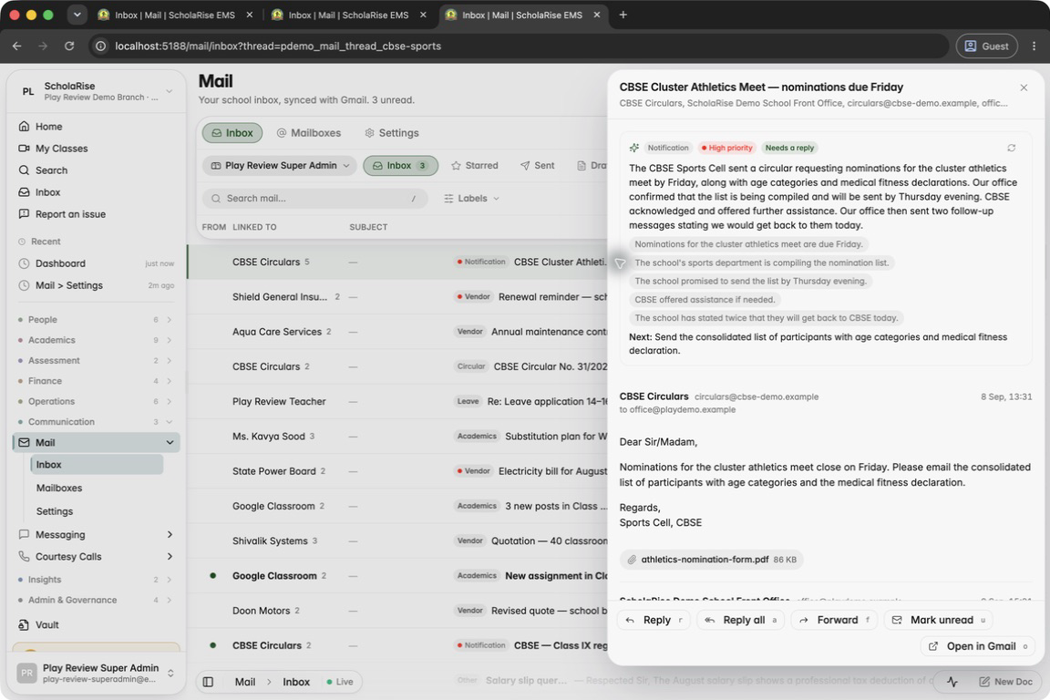Image resolution: width=1050 pixels, height=700 pixels.
Task: Switch to the Mailboxes tab
Action: point(309,133)
